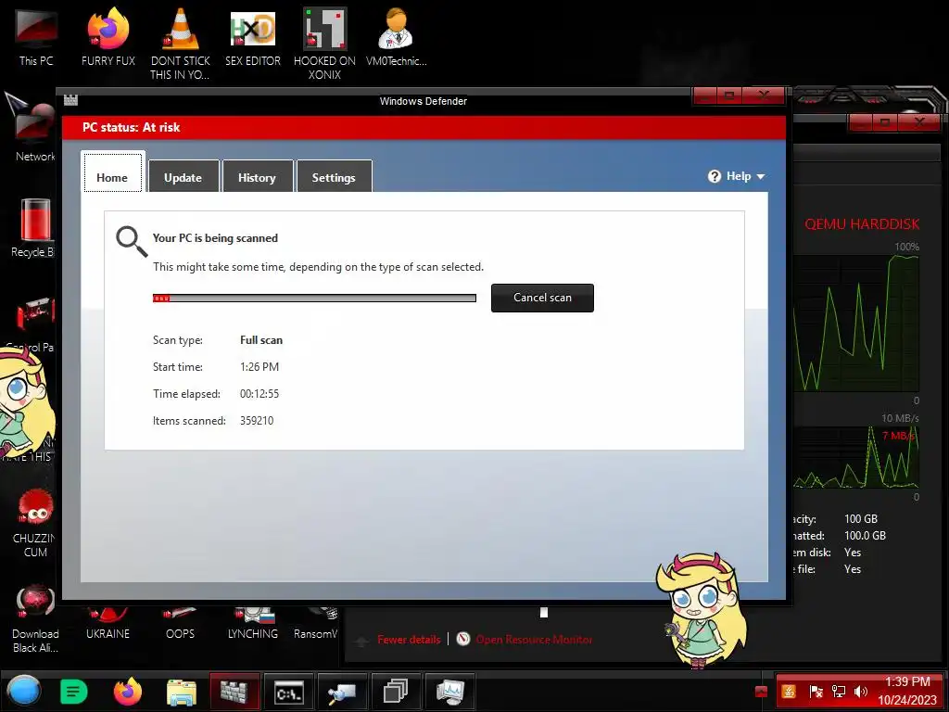Click the Help question mark icon
Image resolution: width=949 pixels, height=712 pixels.
(x=715, y=176)
